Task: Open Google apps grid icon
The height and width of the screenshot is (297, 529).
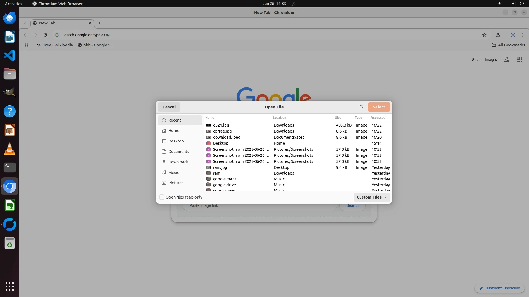Action: tap(519, 60)
